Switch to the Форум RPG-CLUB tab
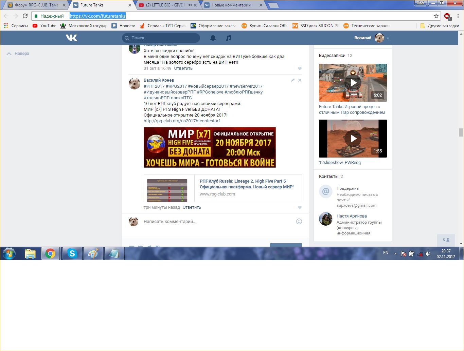 pyautogui.click(x=34, y=5)
